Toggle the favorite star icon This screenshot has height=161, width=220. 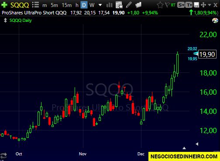[x=160, y=5]
